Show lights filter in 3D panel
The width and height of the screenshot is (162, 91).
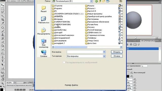tap(138, 44)
